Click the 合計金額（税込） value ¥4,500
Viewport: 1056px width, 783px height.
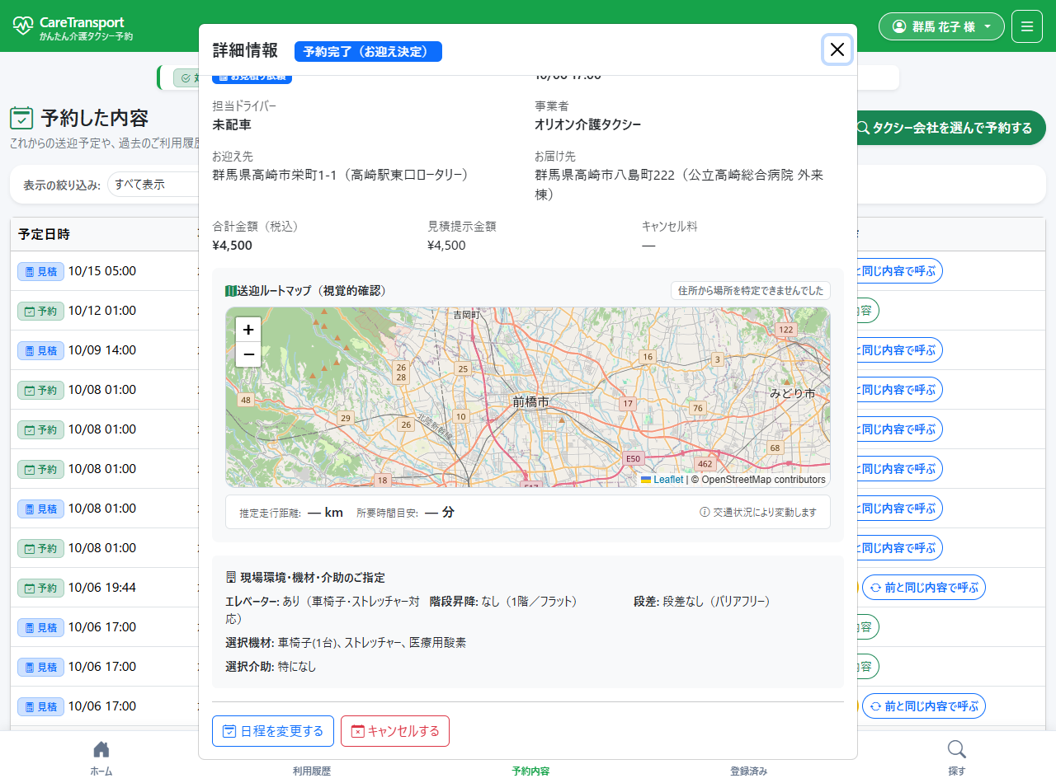(x=233, y=245)
